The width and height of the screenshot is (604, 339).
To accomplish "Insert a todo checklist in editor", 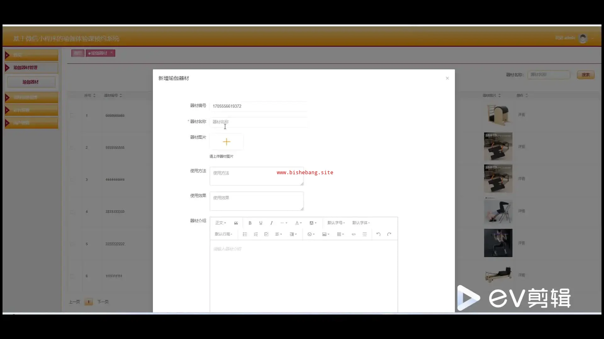I will [266, 234].
